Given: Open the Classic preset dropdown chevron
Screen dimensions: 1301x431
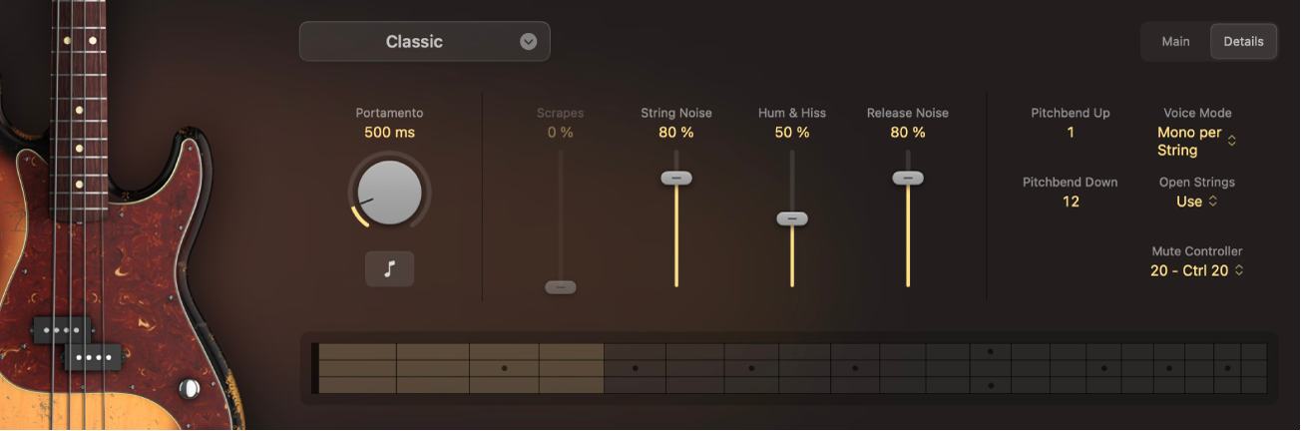Looking at the screenshot, I should coord(529,42).
